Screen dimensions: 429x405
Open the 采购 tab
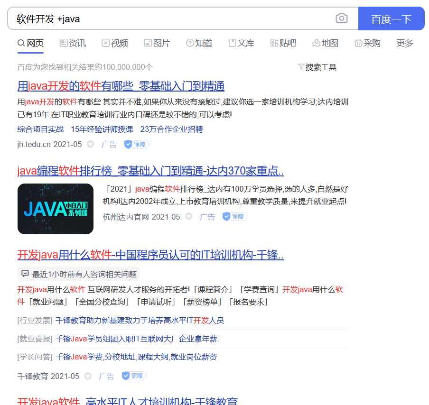point(367,43)
